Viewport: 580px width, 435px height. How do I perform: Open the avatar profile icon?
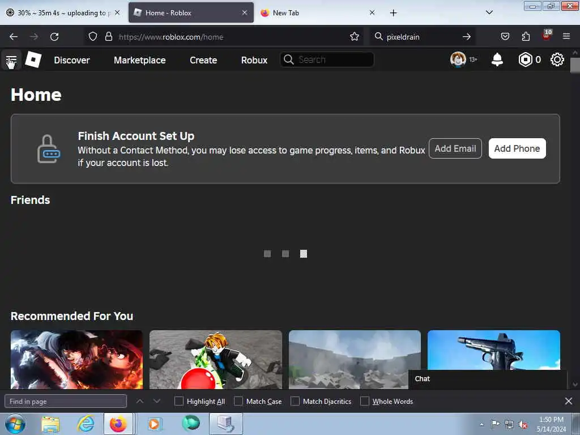tap(458, 59)
